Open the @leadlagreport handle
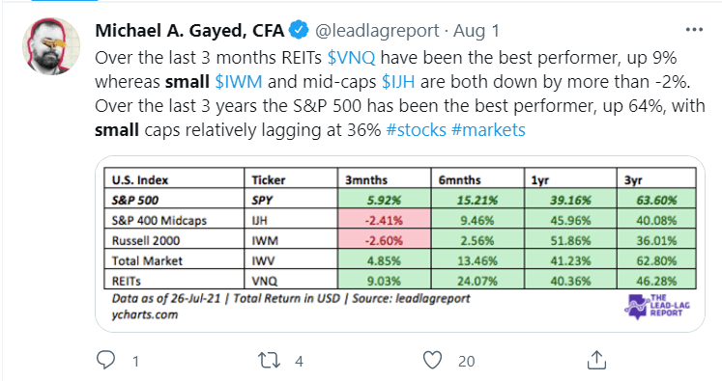722x381 pixels. (377, 31)
